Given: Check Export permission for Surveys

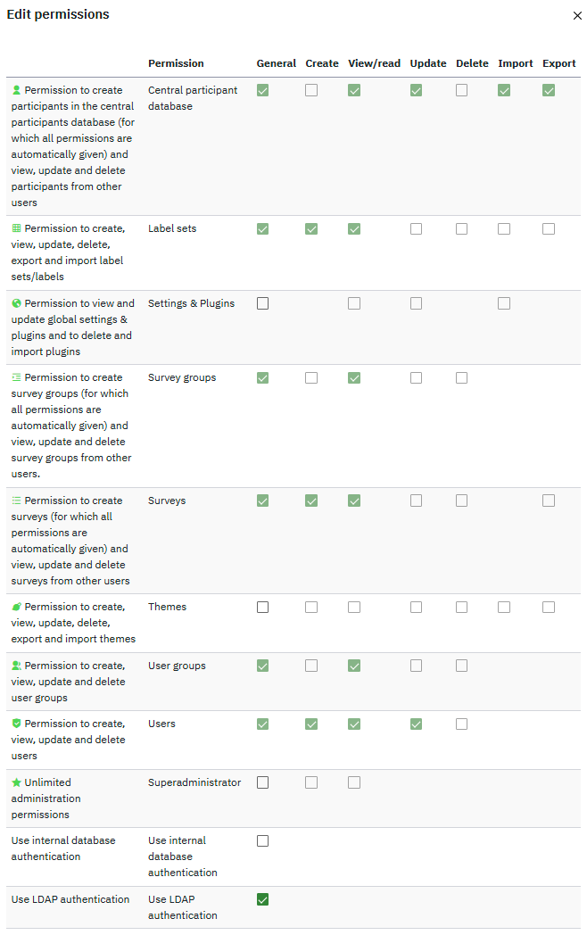Looking at the screenshot, I should coord(549,501).
